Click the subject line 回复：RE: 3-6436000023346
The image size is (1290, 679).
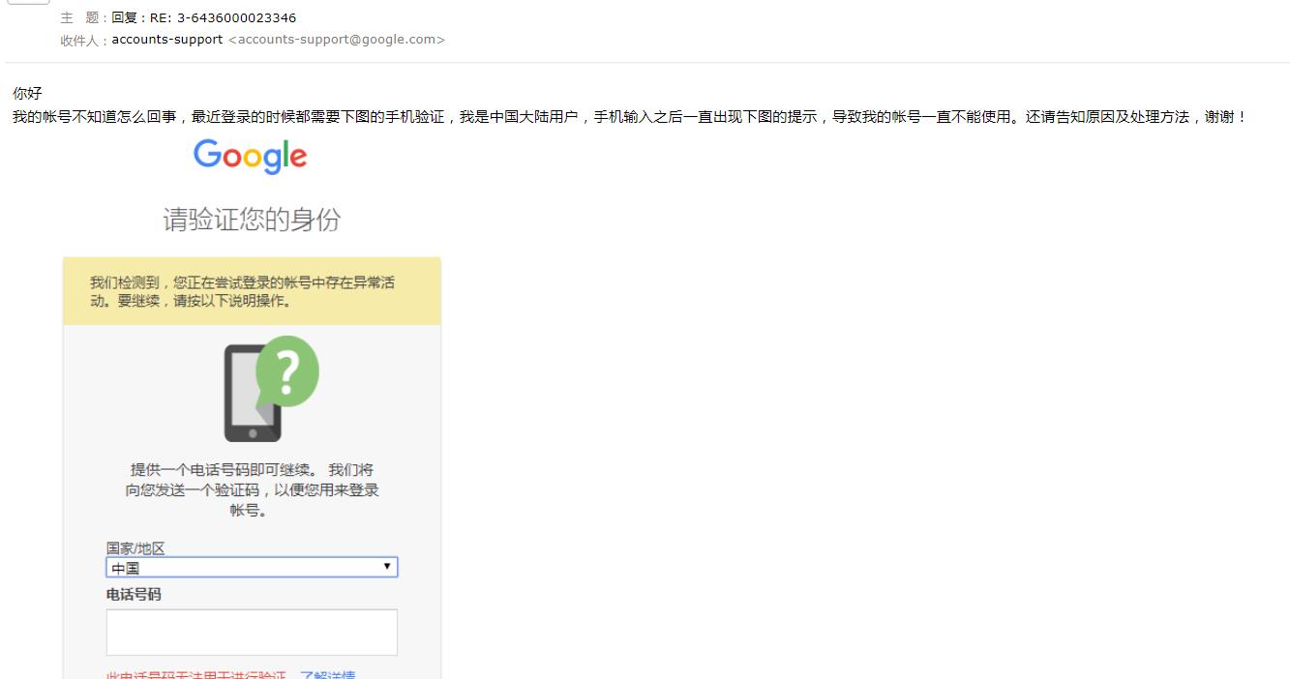point(204,17)
